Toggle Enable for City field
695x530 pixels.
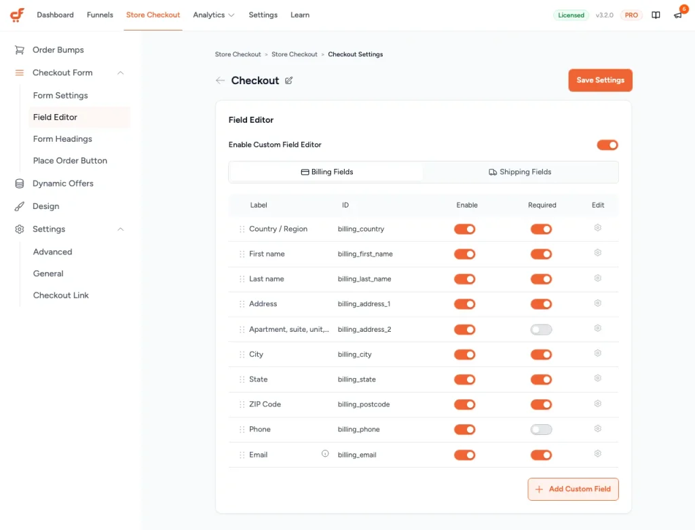click(464, 354)
